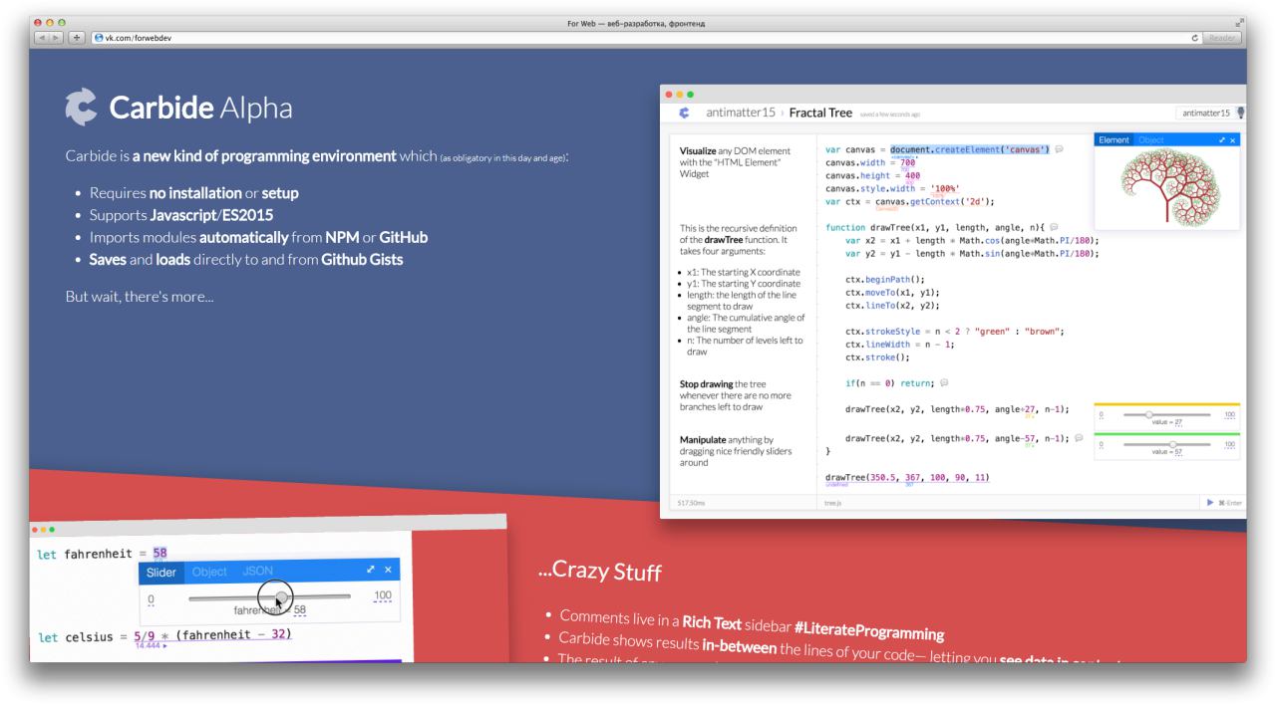Click the 'Imports modules automatically from NPM' bullet
Screen dimensions: 1276x705
[259, 237]
